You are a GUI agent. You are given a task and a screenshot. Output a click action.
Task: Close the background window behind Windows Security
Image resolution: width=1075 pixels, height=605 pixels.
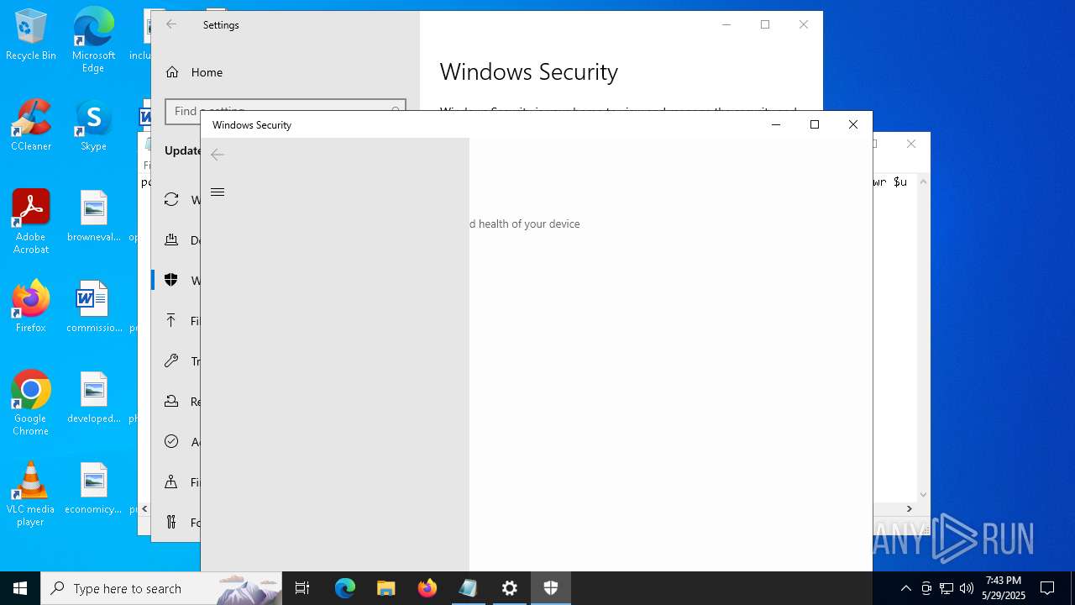click(911, 144)
